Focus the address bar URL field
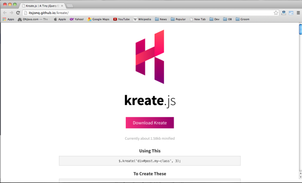This screenshot has height=183, width=302. (x=150, y=13)
